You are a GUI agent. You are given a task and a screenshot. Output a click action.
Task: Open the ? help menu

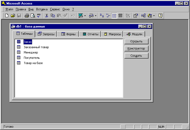(x=73, y=9)
